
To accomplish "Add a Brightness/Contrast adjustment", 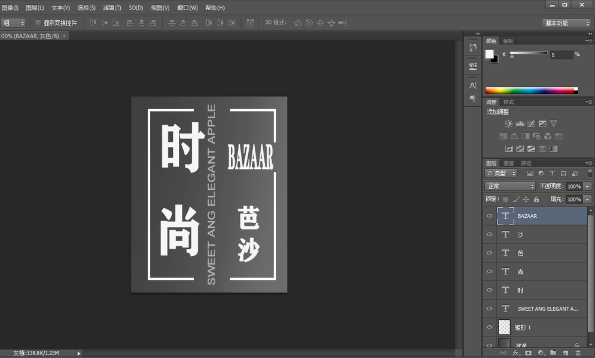I will tap(508, 124).
